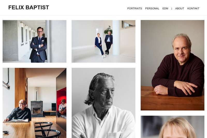Go to the PERSONAL section
Image resolution: width=207 pixels, height=138 pixels.
pyautogui.click(x=152, y=9)
